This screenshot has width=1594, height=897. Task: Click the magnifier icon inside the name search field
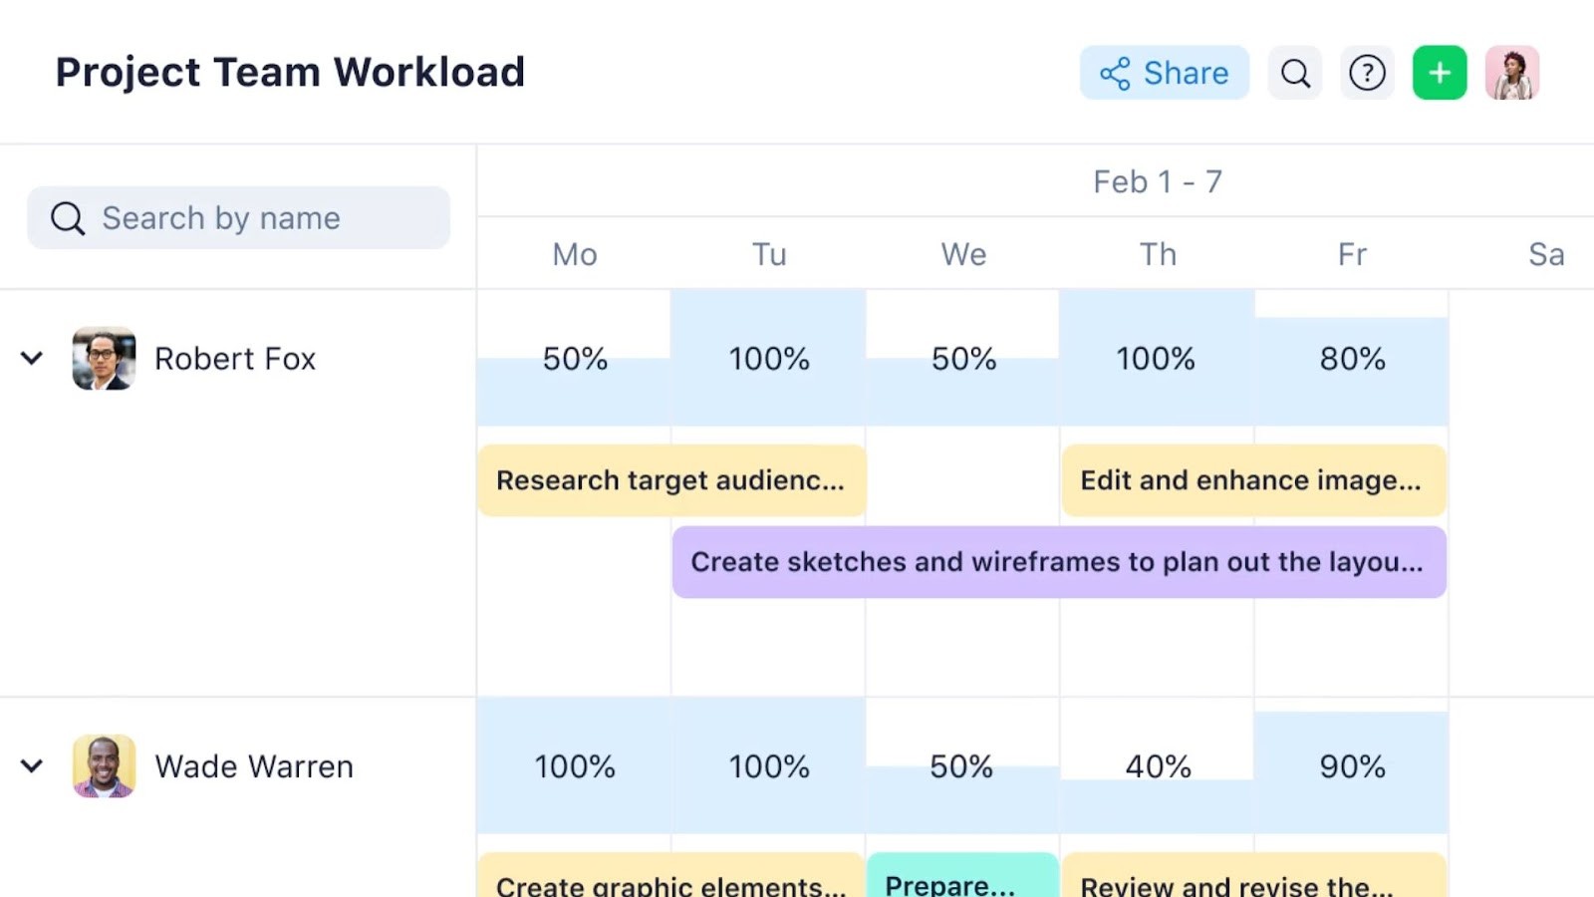click(66, 217)
